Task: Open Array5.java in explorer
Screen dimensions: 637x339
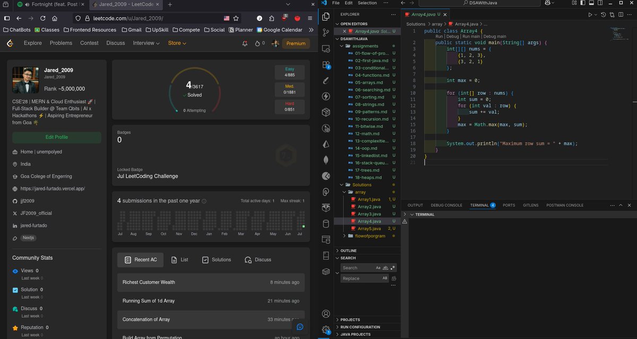Action: pyautogui.click(x=369, y=228)
